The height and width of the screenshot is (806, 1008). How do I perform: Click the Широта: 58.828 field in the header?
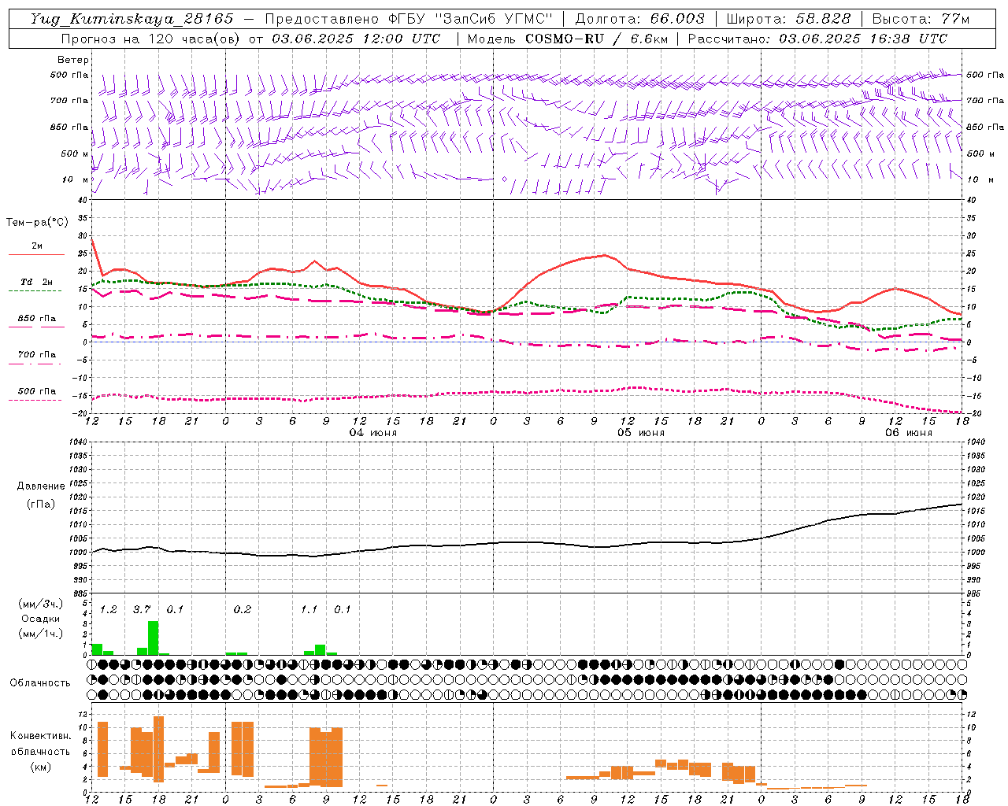click(x=788, y=19)
